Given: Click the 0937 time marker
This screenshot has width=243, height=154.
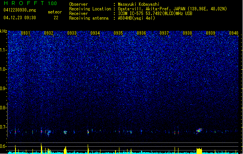Looking at the screenshot, I should pos(164,33).
